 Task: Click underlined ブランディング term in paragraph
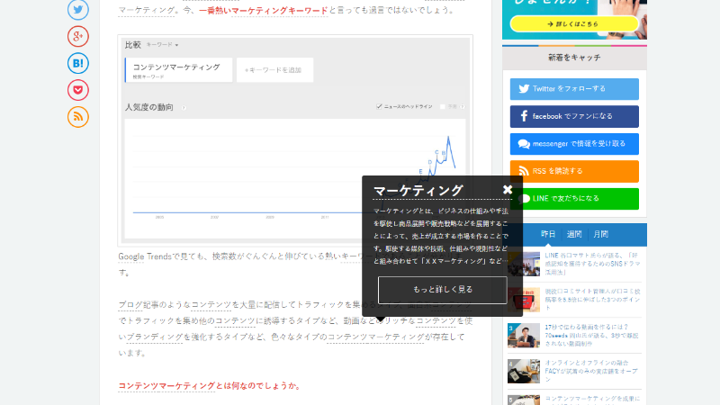pos(155,337)
